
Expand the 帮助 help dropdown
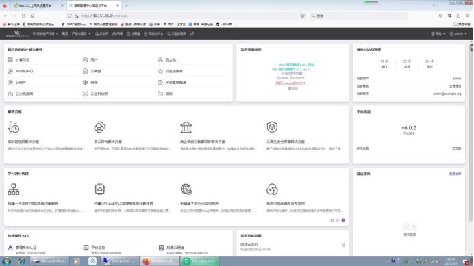tap(438, 34)
